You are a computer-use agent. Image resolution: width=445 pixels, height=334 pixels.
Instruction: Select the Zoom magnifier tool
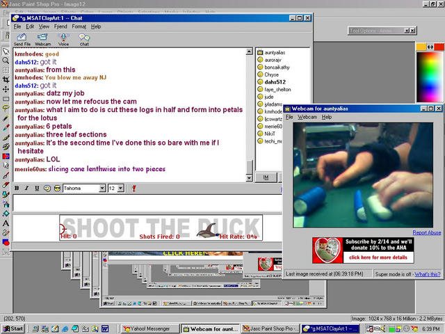(x=6, y=61)
